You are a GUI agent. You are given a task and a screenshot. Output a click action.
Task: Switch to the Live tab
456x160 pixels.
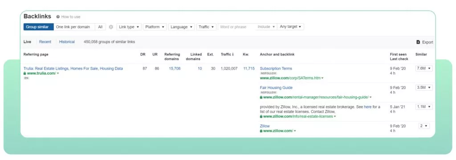coord(27,42)
